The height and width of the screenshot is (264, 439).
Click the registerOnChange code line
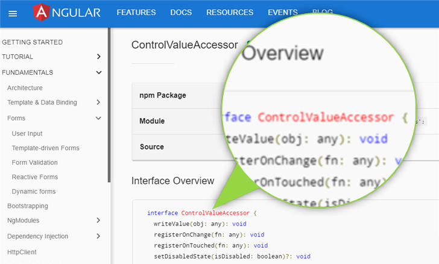pyautogui.click(x=209, y=234)
